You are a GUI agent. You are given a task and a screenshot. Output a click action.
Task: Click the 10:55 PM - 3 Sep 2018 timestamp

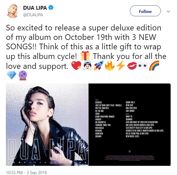click(26, 173)
